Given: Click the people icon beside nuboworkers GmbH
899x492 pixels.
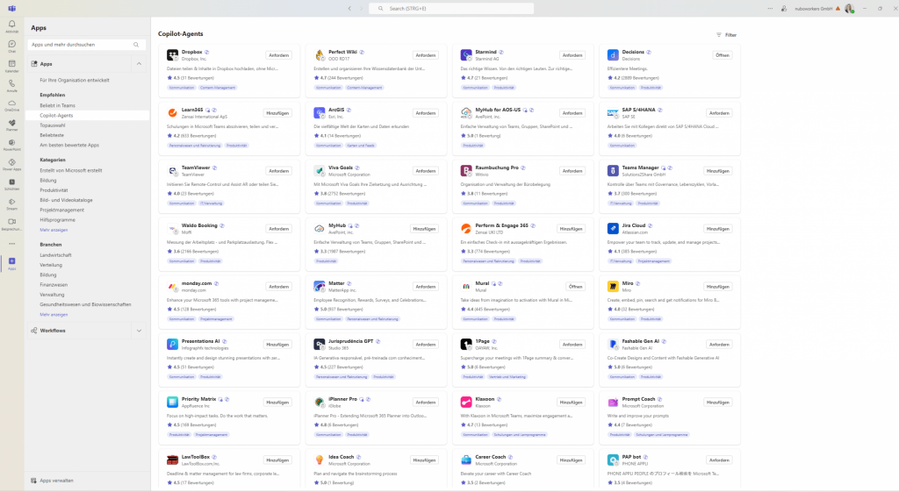Looking at the screenshot, I should (784, 9).
